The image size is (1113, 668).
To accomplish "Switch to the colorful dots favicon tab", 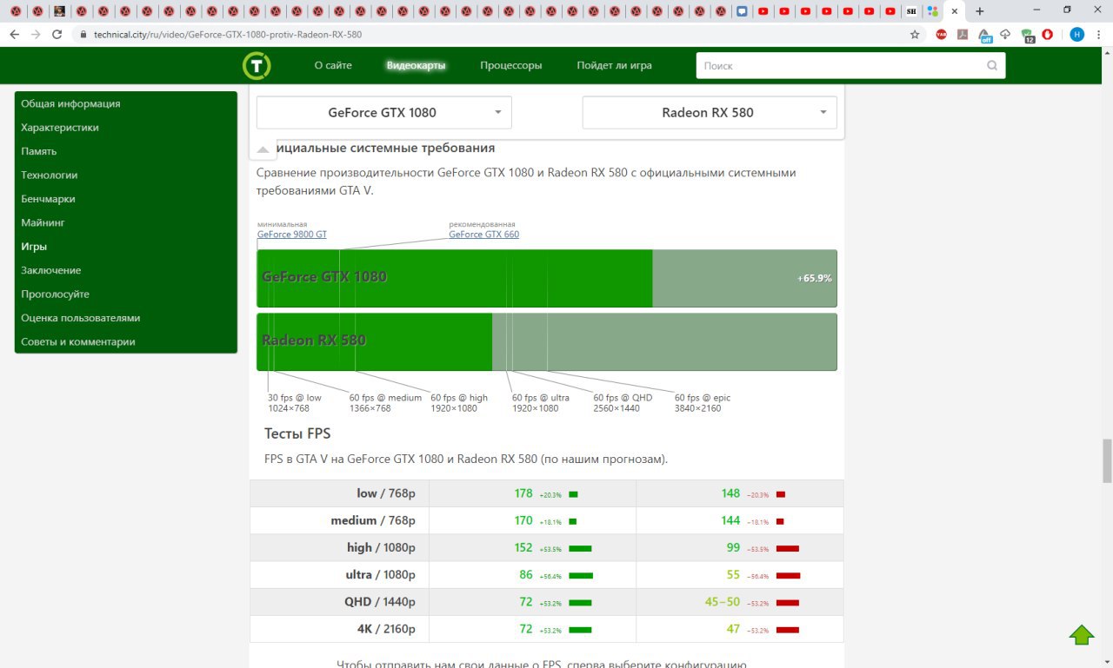I will 933,11.
